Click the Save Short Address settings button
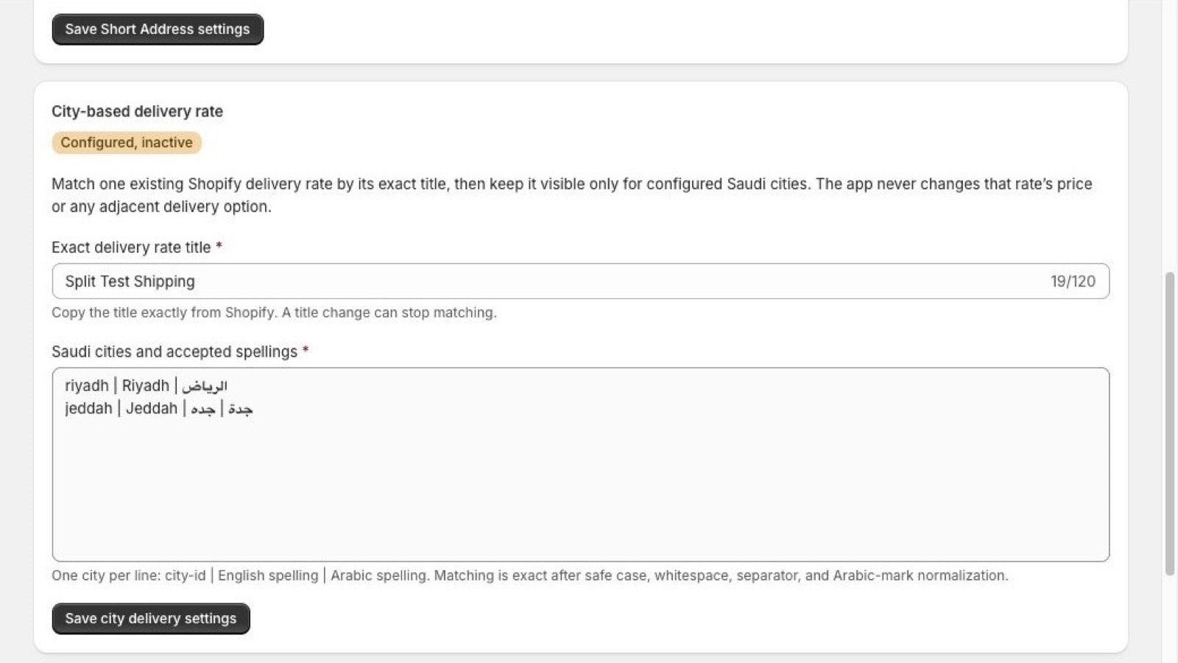The width and height of the screenshot is (1178, 663). (158, 29)
